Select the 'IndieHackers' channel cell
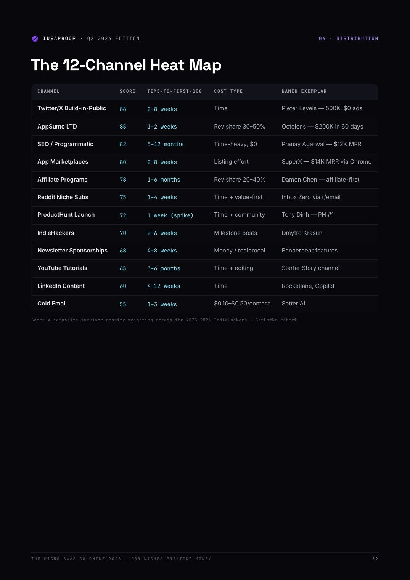Screen dimensions: 410x580 pos(56,233)
